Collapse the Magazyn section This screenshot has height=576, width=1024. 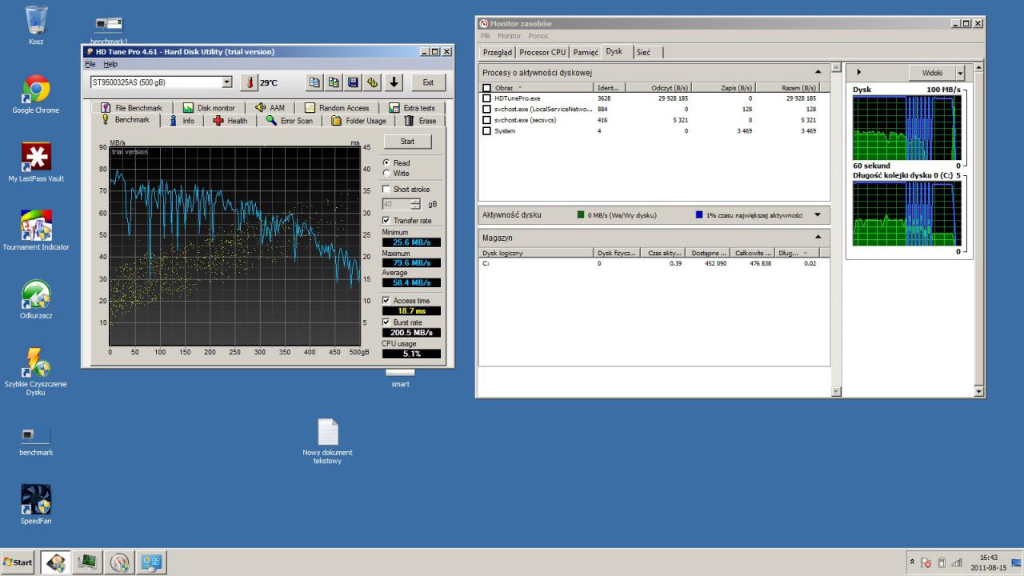tap(817, 238)
